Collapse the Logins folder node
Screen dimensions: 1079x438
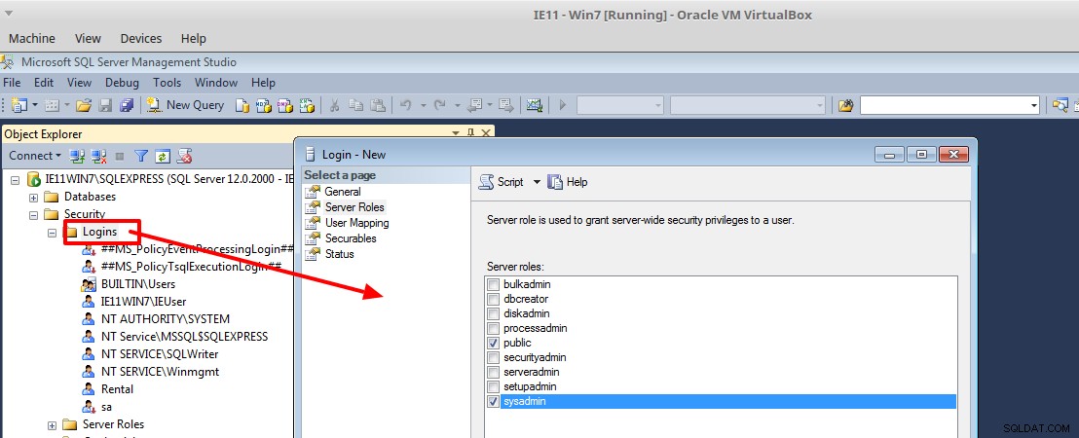[x=52, y=233]
